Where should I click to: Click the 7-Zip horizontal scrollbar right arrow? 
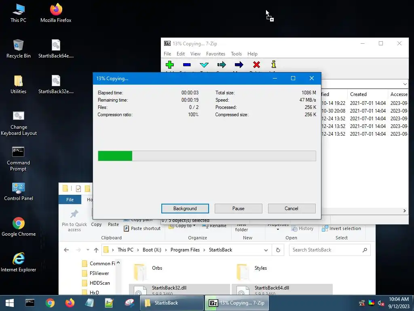(404, 211)
